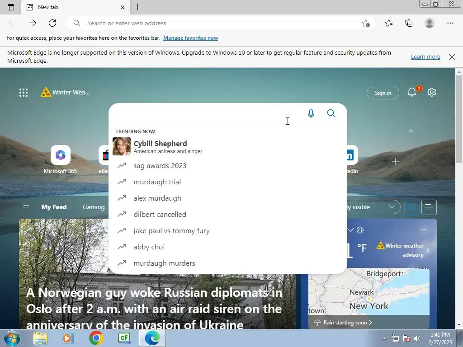The image size is (463, 347).
Task: Select the My Feed tab
Action: pyautogui.click(x=54, y=207)
